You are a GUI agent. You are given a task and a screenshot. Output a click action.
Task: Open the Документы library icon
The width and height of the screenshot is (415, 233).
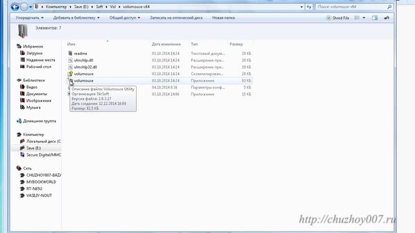[23, 94]
